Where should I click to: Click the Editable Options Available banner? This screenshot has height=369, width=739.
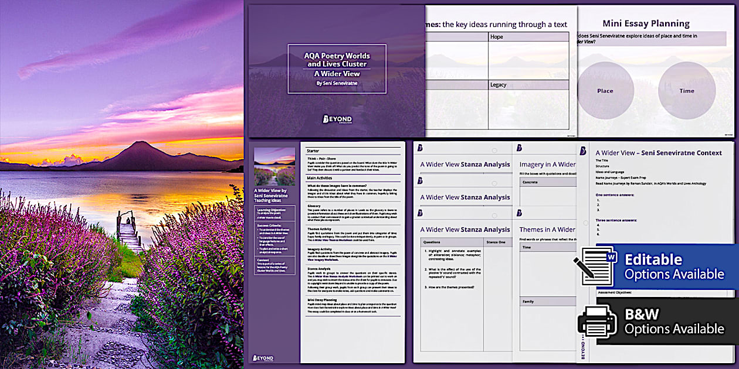673,267
